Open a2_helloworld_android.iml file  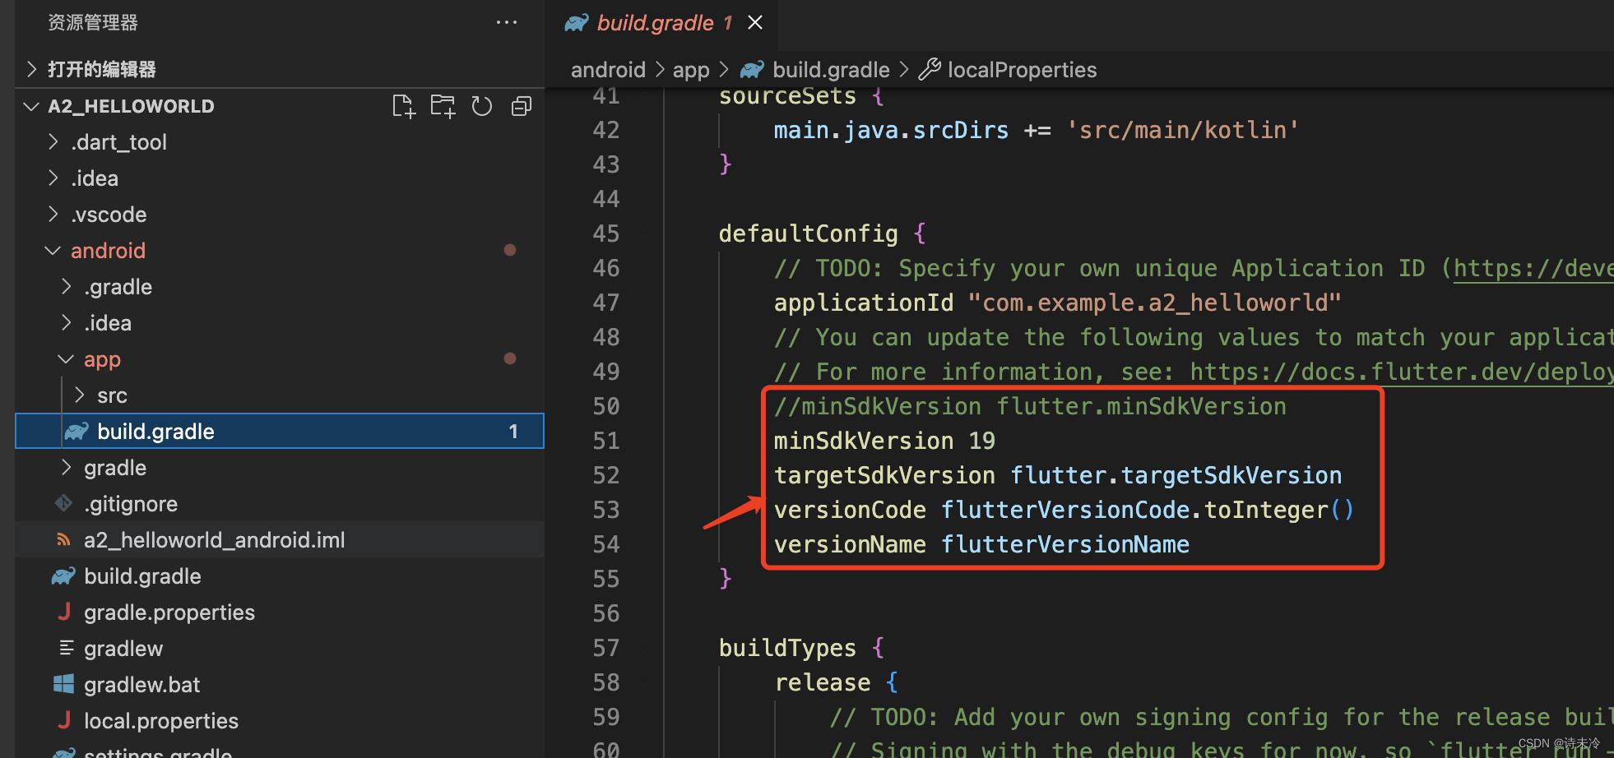(x=280, y=540)
